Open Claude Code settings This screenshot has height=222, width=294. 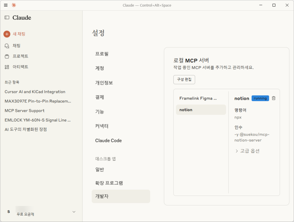coord(121,140)
